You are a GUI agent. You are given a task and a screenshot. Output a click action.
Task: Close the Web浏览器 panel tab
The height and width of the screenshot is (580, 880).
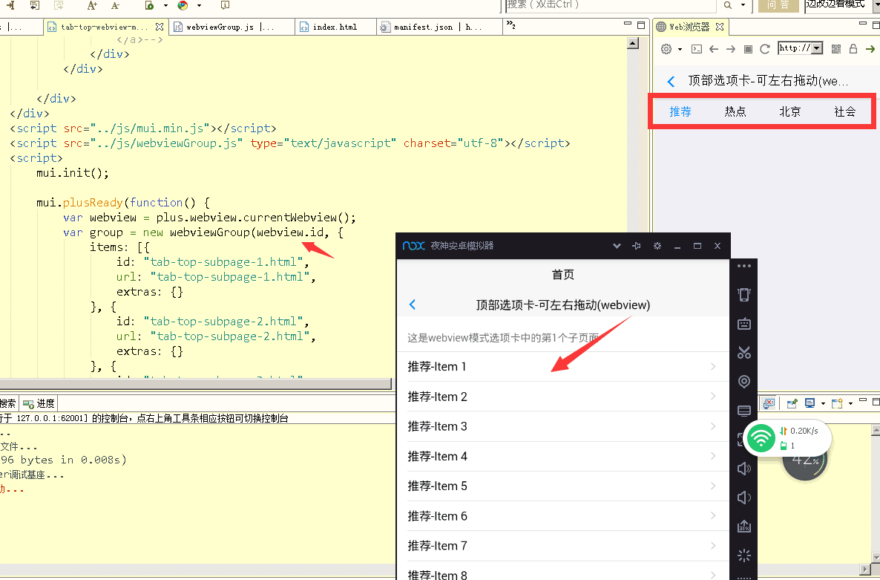tap(720, 27)
